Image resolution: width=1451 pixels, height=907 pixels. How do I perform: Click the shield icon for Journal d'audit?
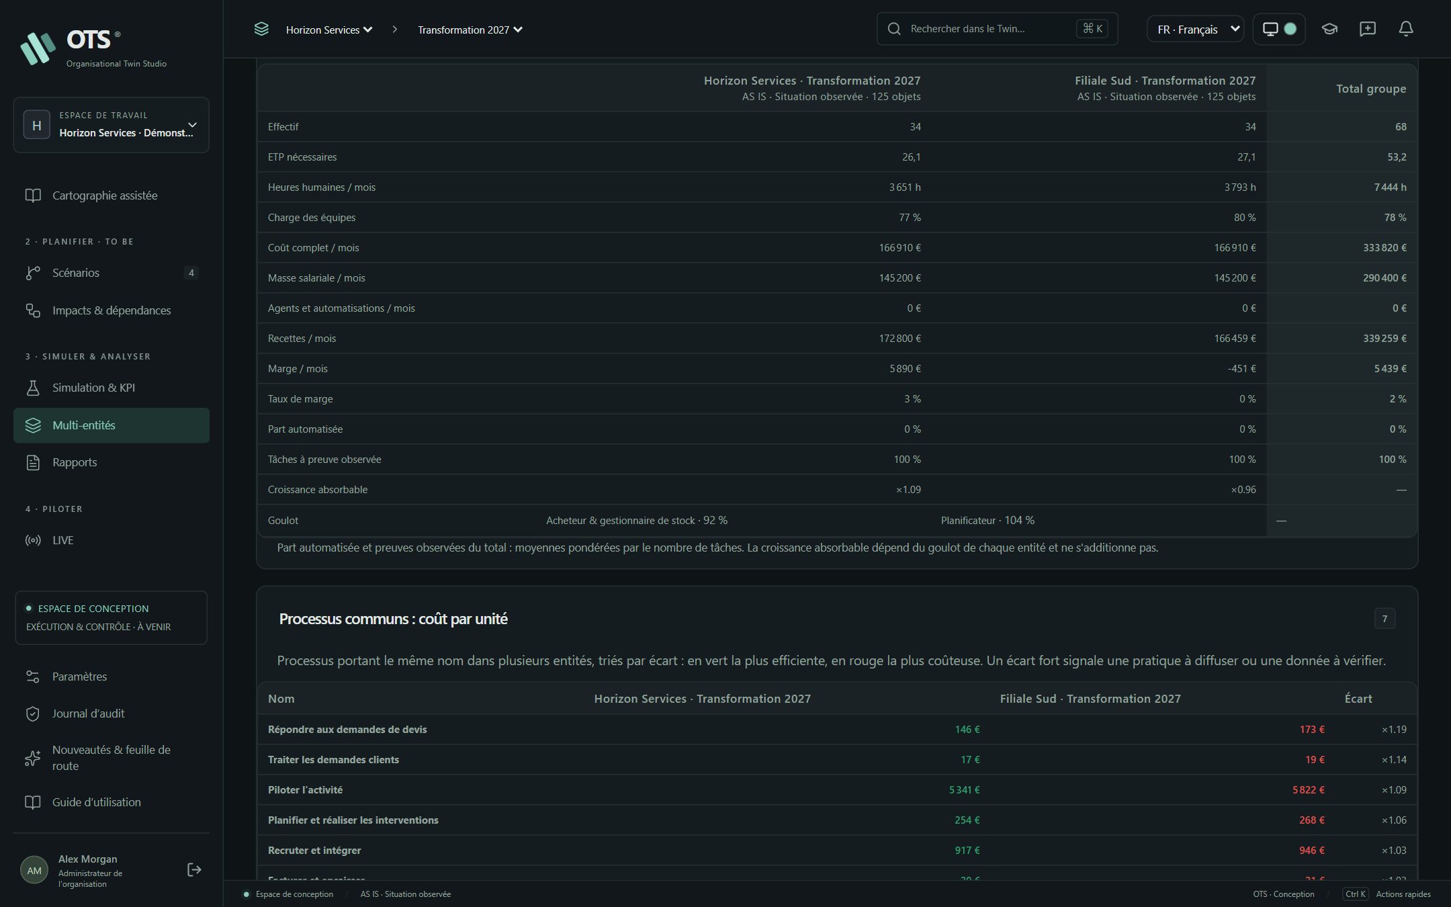[33, 714]
